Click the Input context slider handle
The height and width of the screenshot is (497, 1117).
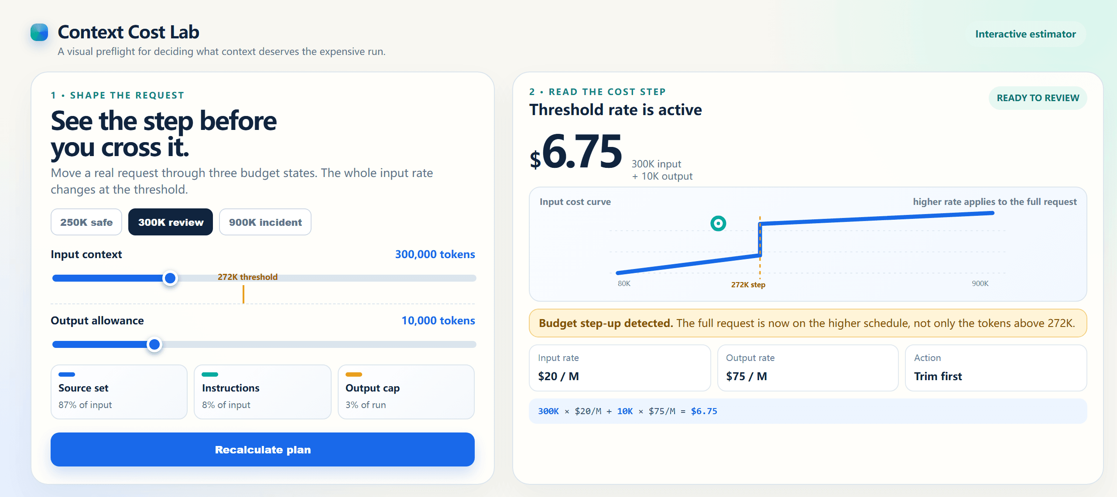[x=170, y=278]
